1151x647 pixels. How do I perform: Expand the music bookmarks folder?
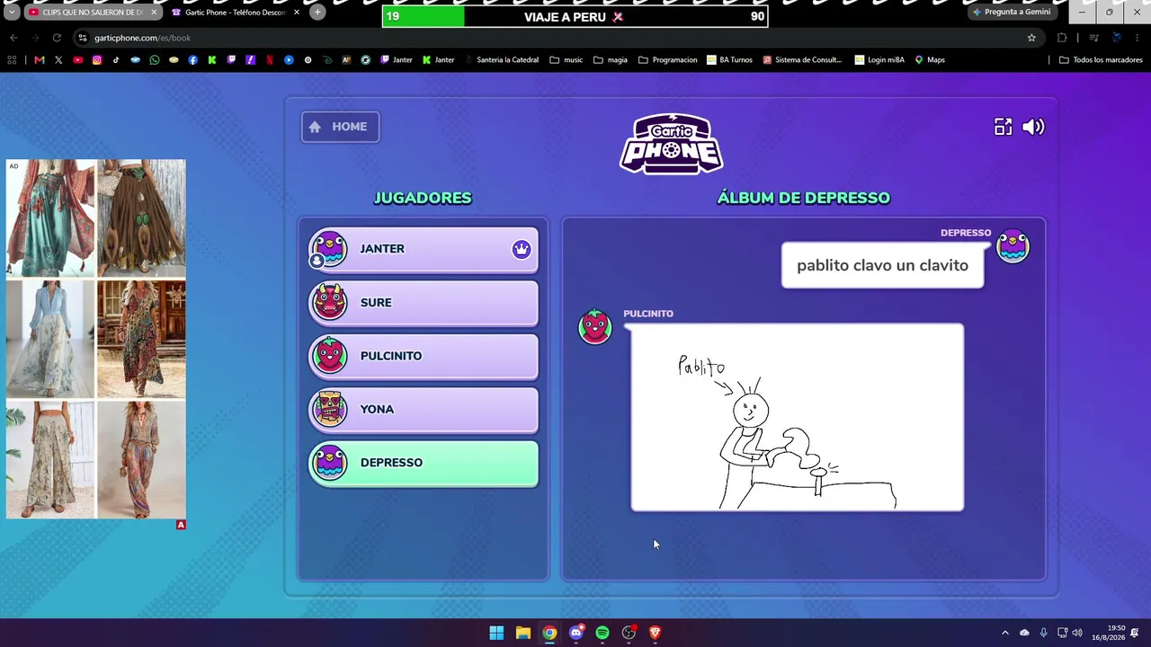[567, 60]
